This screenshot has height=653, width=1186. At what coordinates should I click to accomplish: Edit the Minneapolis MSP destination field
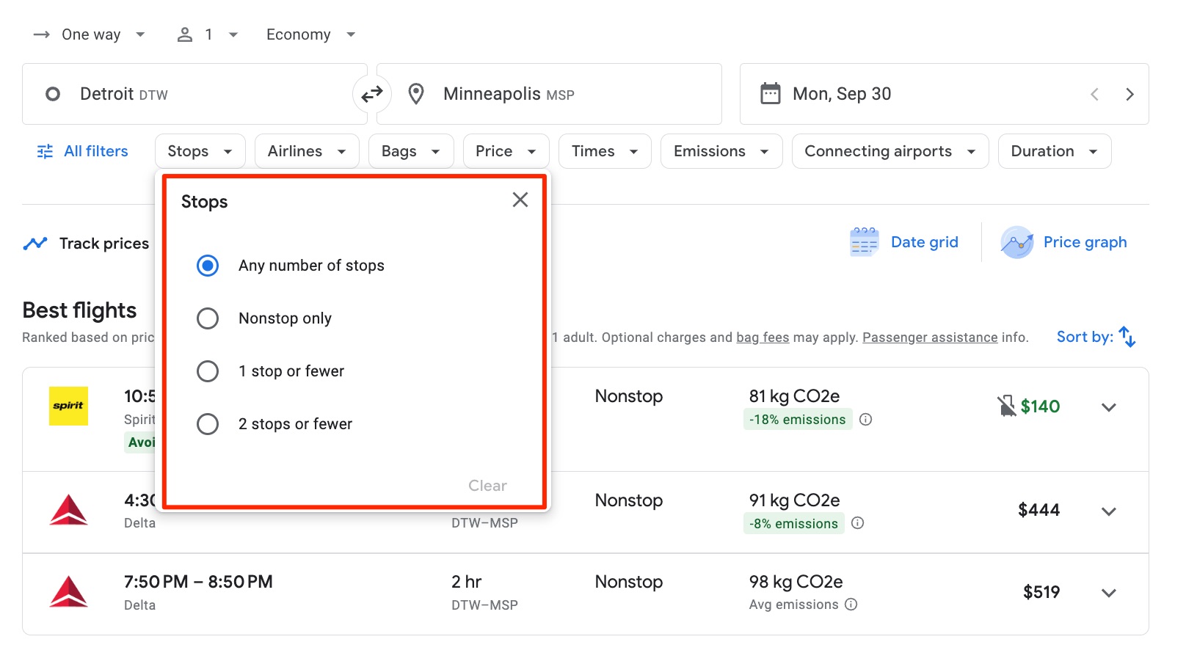coord(549,94)
